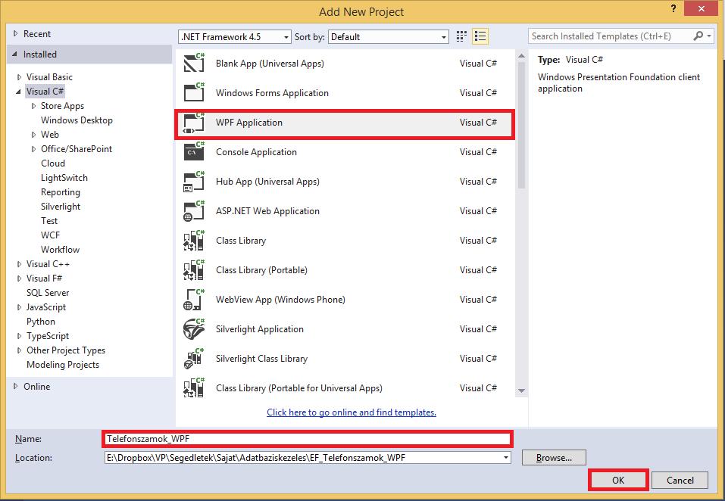Screen dimensions: 725x501
Task: Click the Cancel button
Action: 680,481
